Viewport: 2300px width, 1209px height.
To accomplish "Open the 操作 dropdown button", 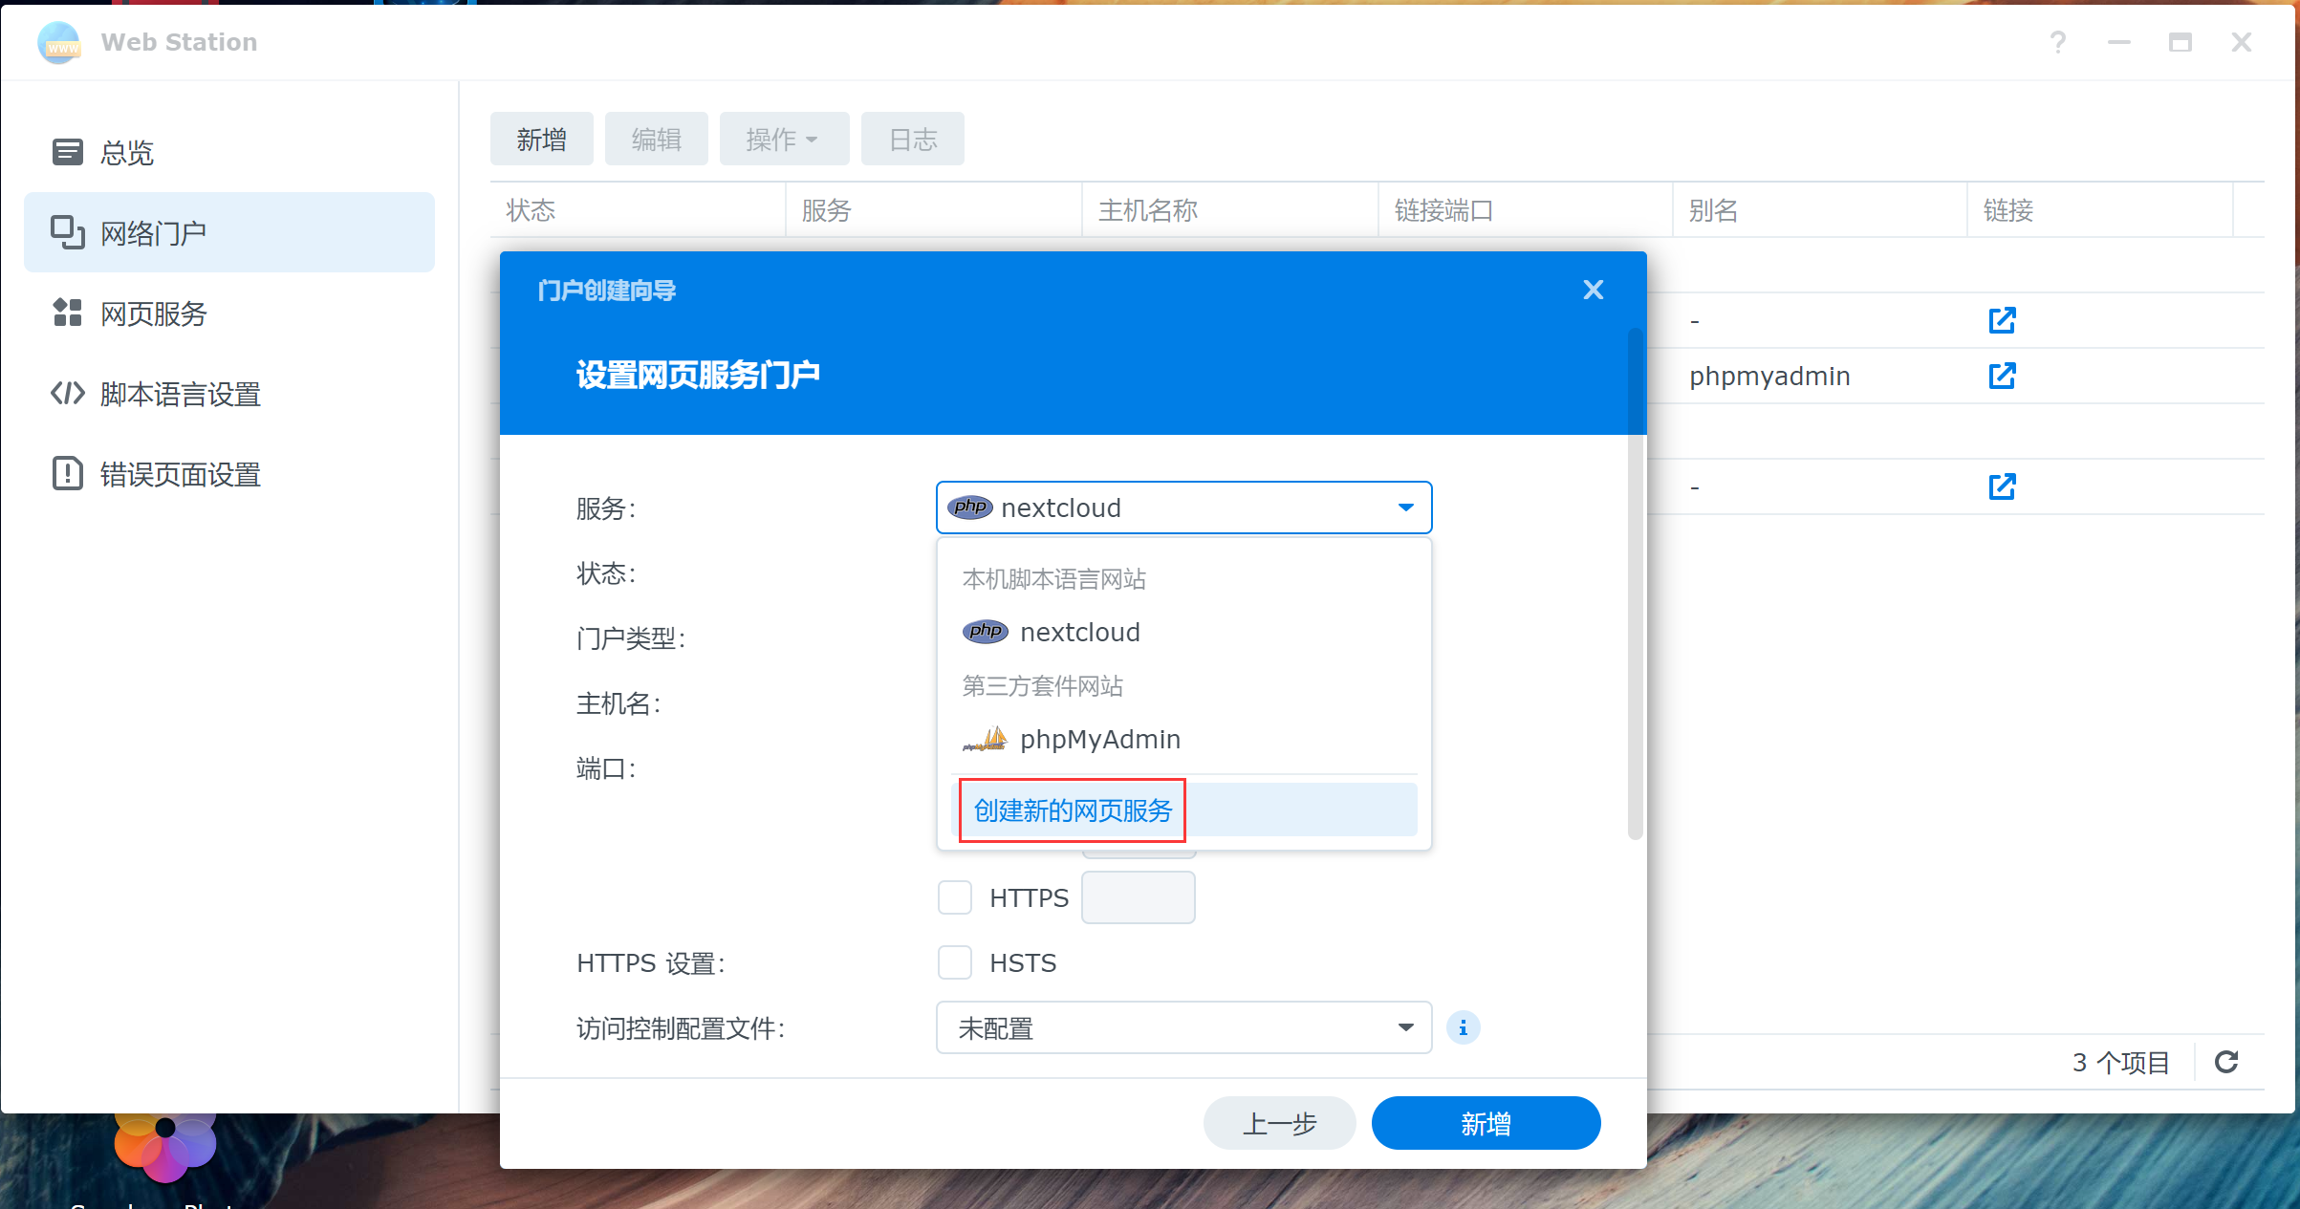I will (x=783, y=140).
